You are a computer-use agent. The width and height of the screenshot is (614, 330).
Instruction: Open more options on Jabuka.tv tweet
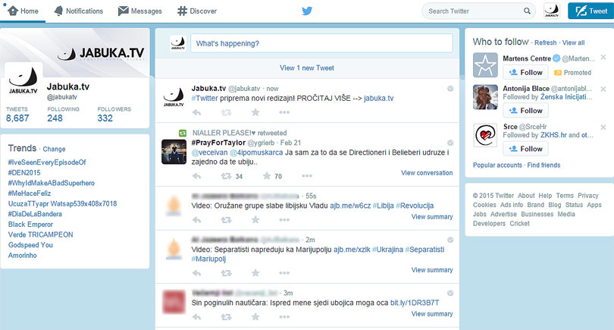tap(284, 112)
